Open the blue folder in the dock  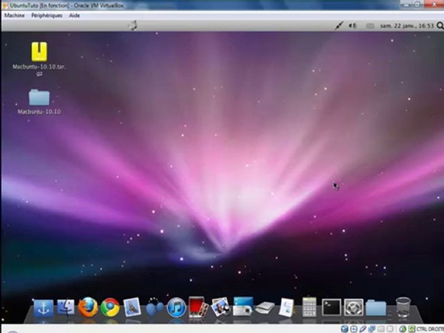click(x=376, y=308)
